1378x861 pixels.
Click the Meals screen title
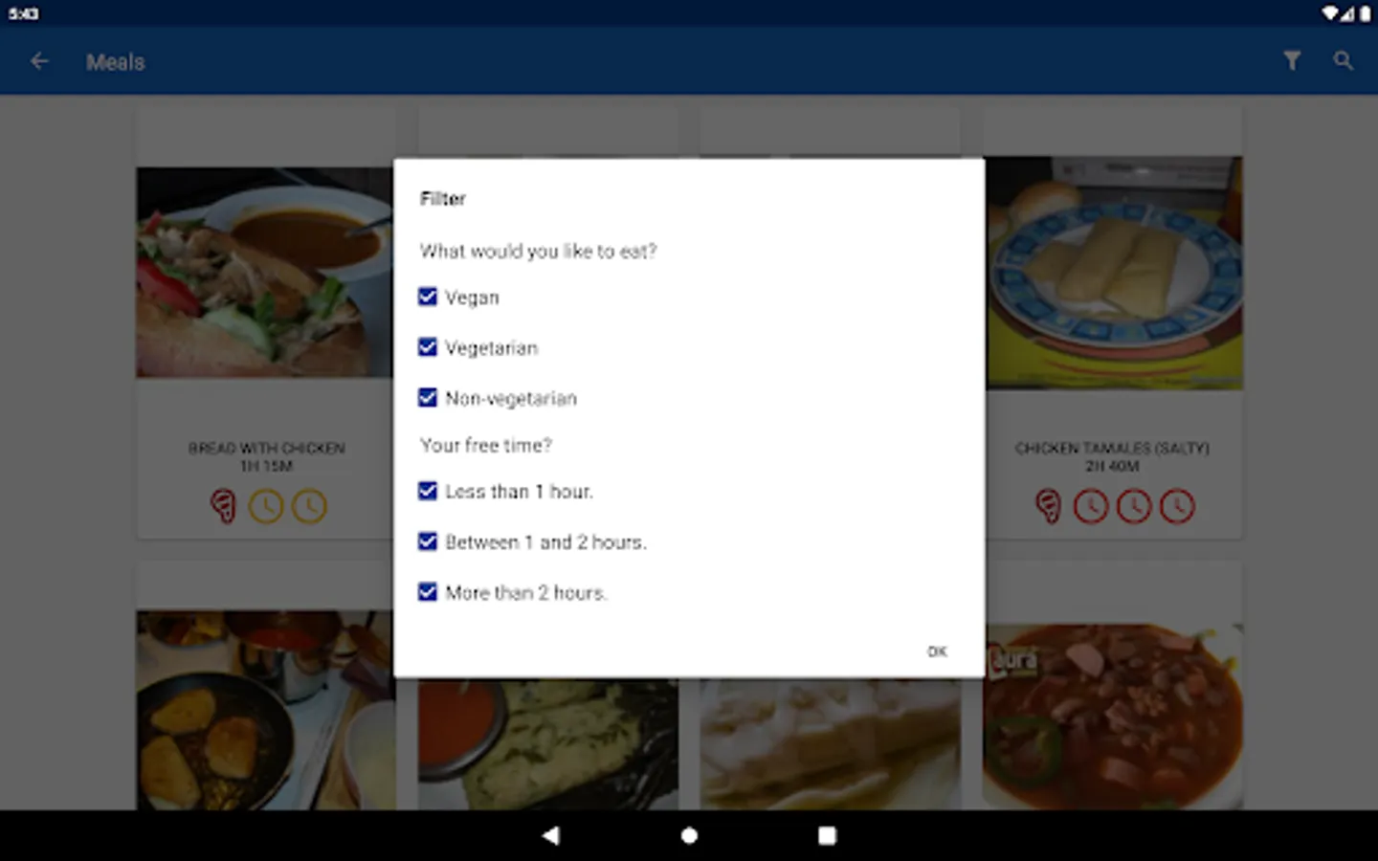116,62
